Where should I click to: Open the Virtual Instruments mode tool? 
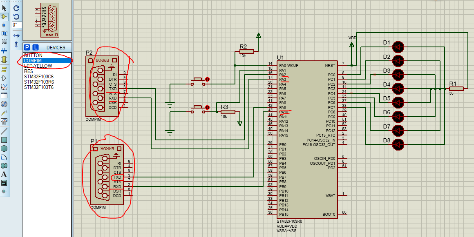click(x=4, y=122)
